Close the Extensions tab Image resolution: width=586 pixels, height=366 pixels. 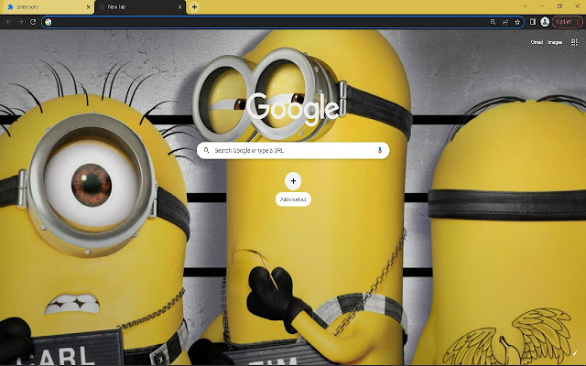(89, 7)
